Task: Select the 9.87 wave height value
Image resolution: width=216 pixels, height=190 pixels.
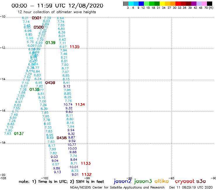Action: click(72, 138)
